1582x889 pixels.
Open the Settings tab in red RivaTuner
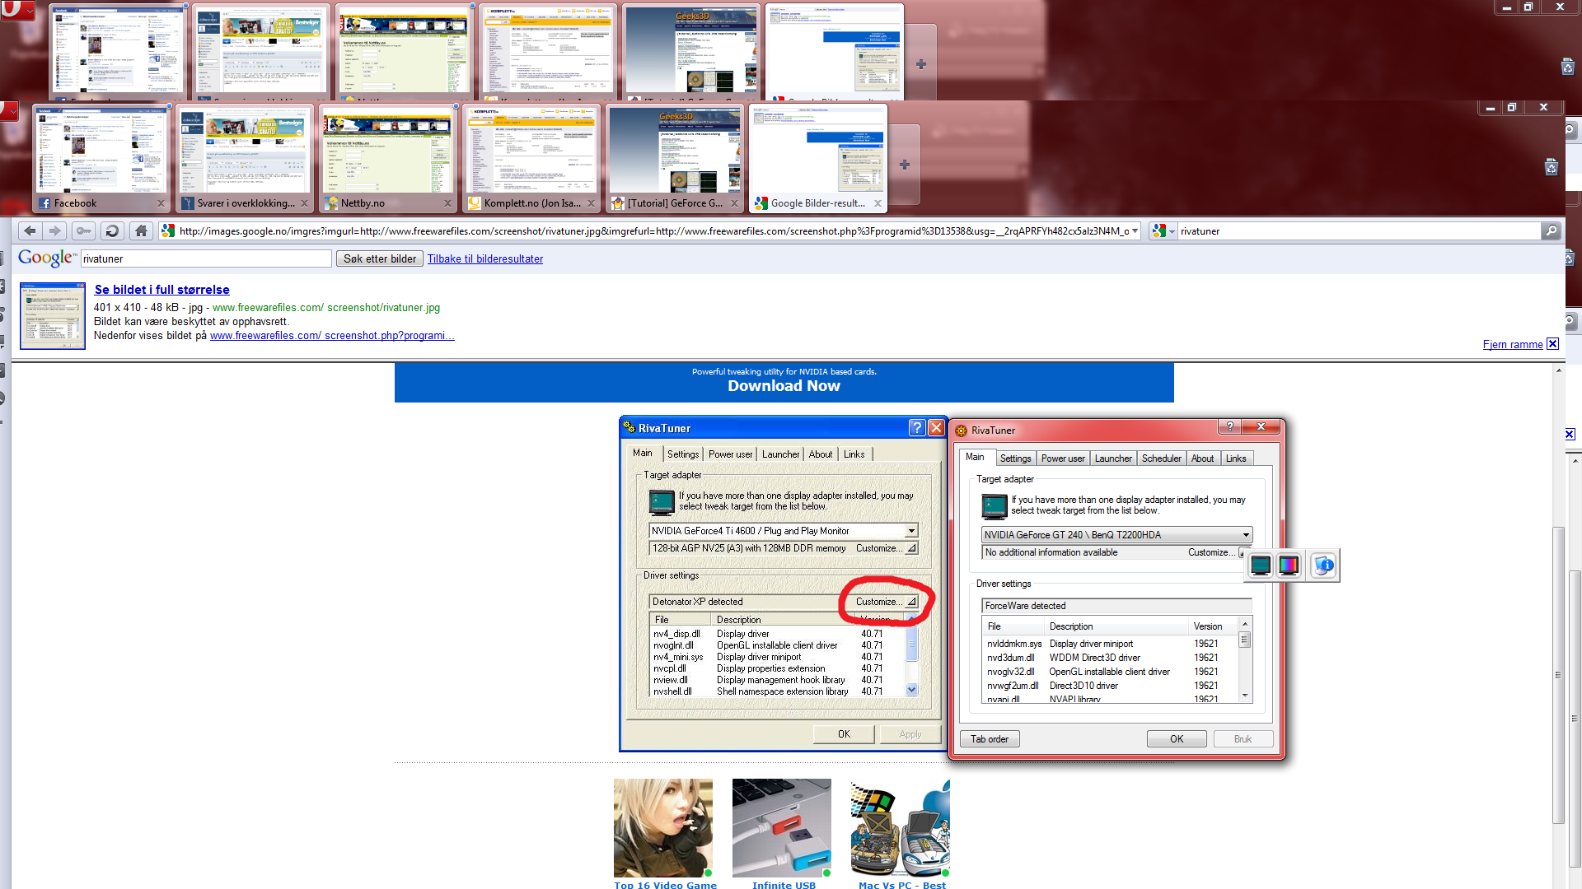coord(1015,458)
